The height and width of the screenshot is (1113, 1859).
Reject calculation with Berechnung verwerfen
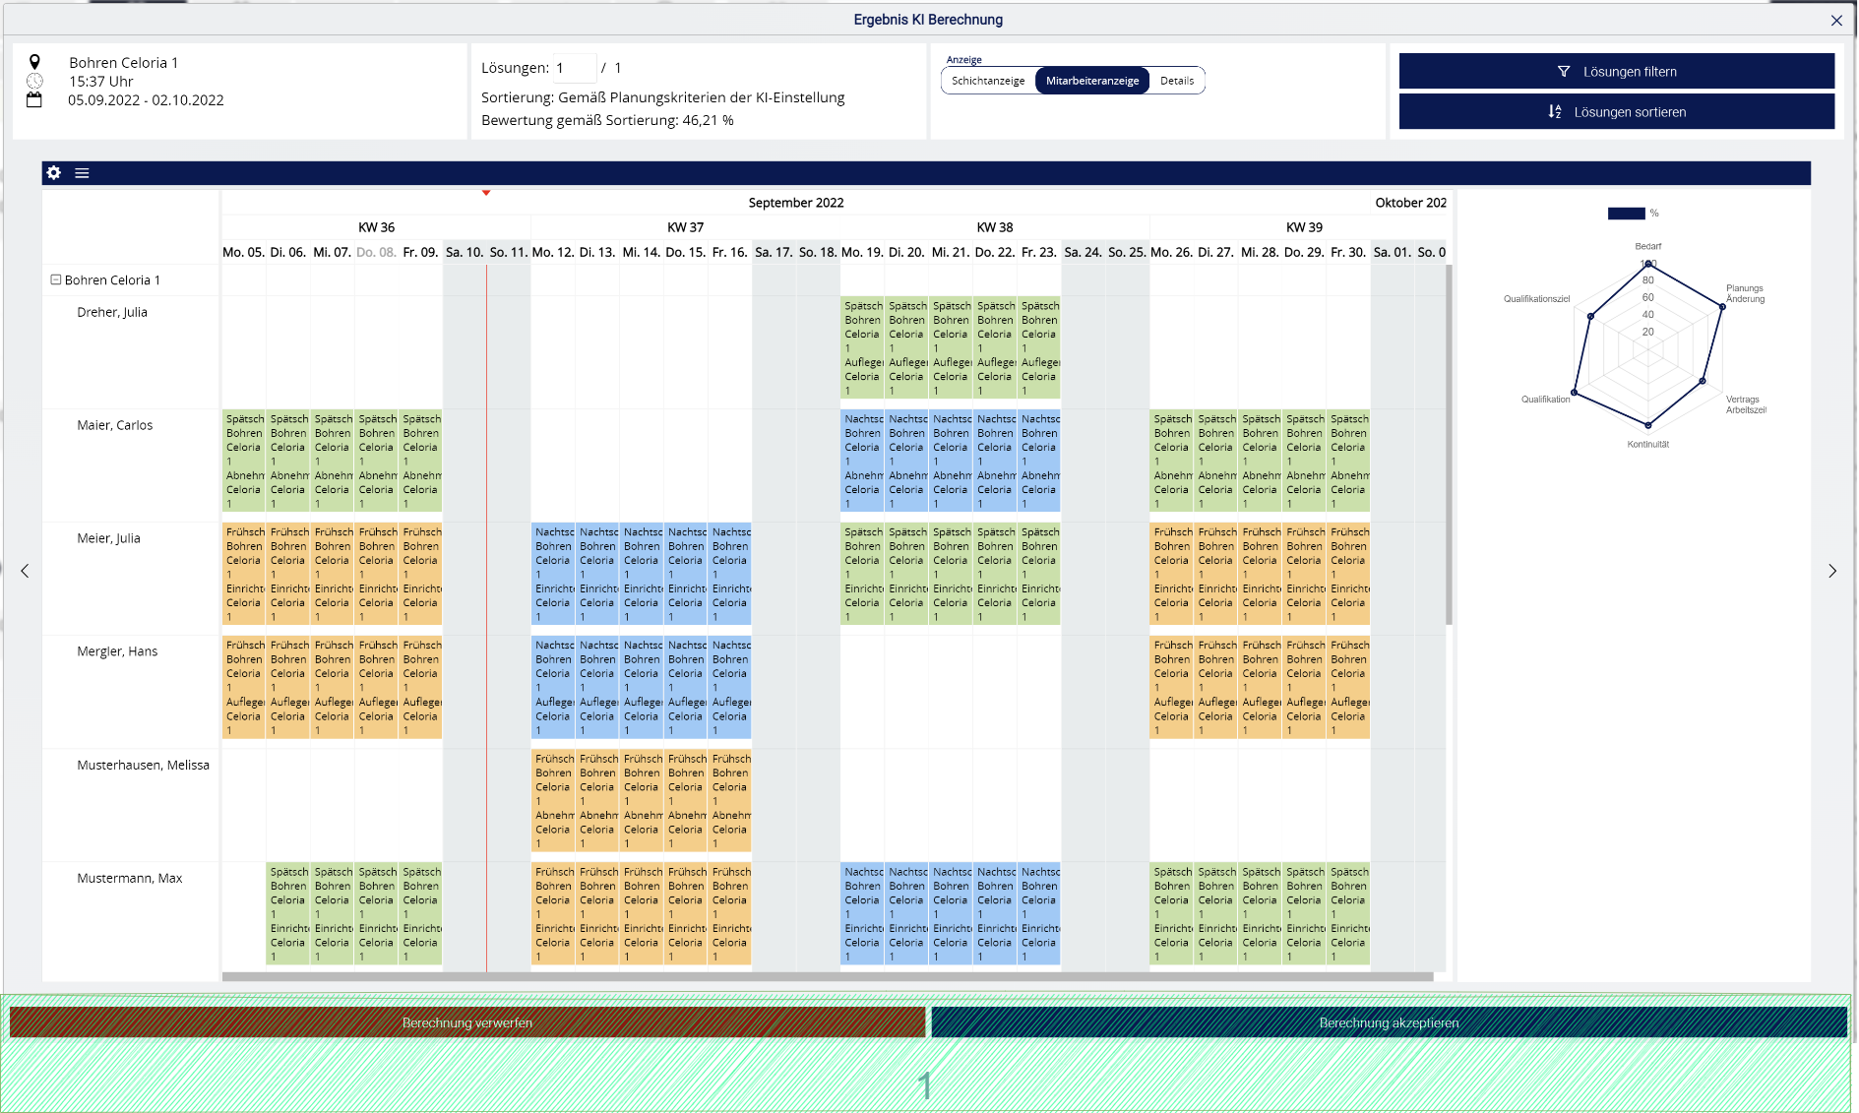point(467,1022)
